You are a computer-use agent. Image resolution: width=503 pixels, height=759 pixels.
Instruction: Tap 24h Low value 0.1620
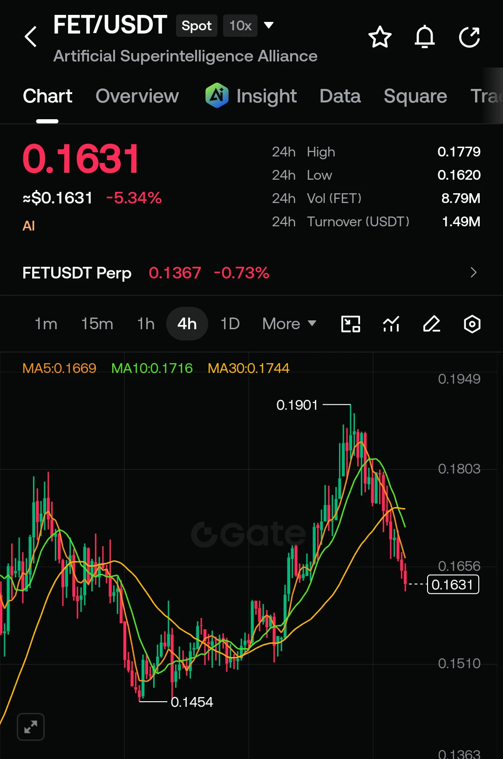coord(459,175)
